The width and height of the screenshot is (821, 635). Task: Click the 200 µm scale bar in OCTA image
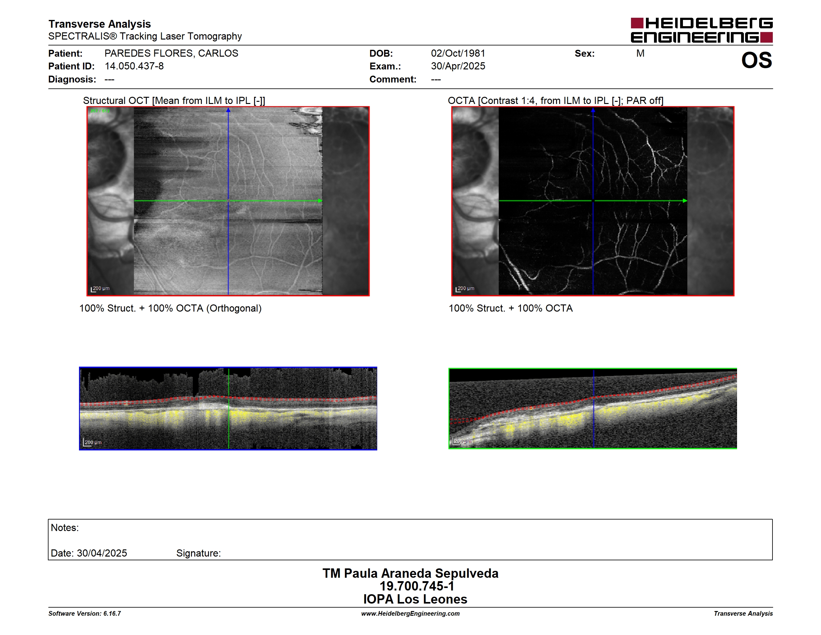[465, 289]
